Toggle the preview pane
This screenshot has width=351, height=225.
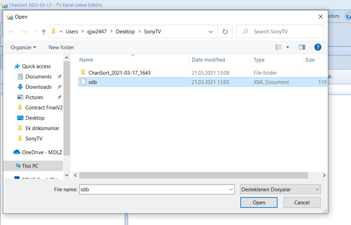tap(302, 47)
